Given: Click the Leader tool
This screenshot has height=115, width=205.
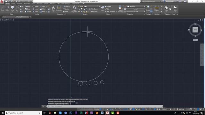Looking at the screenshot, I should click(x=66, y=9).
